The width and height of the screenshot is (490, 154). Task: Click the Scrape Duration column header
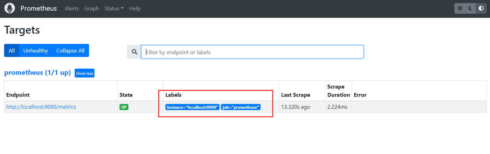pyautogui.click(x=339, y=91)
